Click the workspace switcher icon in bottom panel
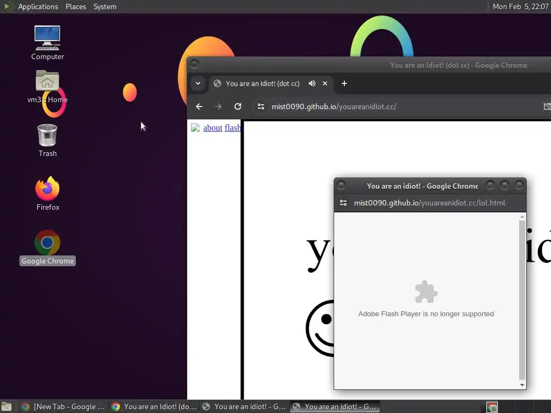 coord(492,407)
